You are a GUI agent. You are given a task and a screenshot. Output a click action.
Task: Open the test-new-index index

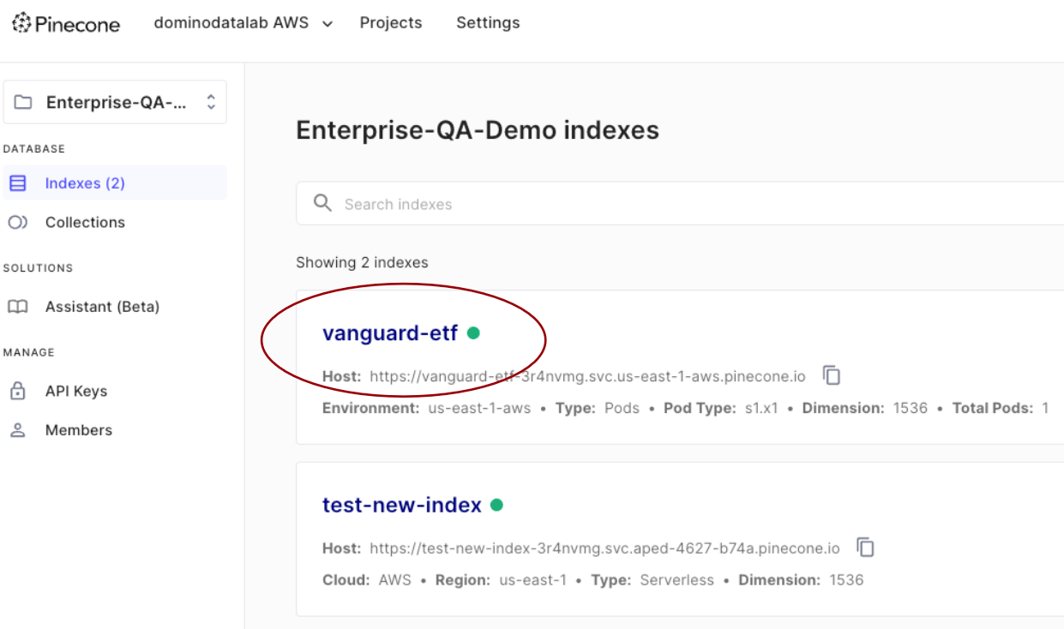click(x=402, y=505)
